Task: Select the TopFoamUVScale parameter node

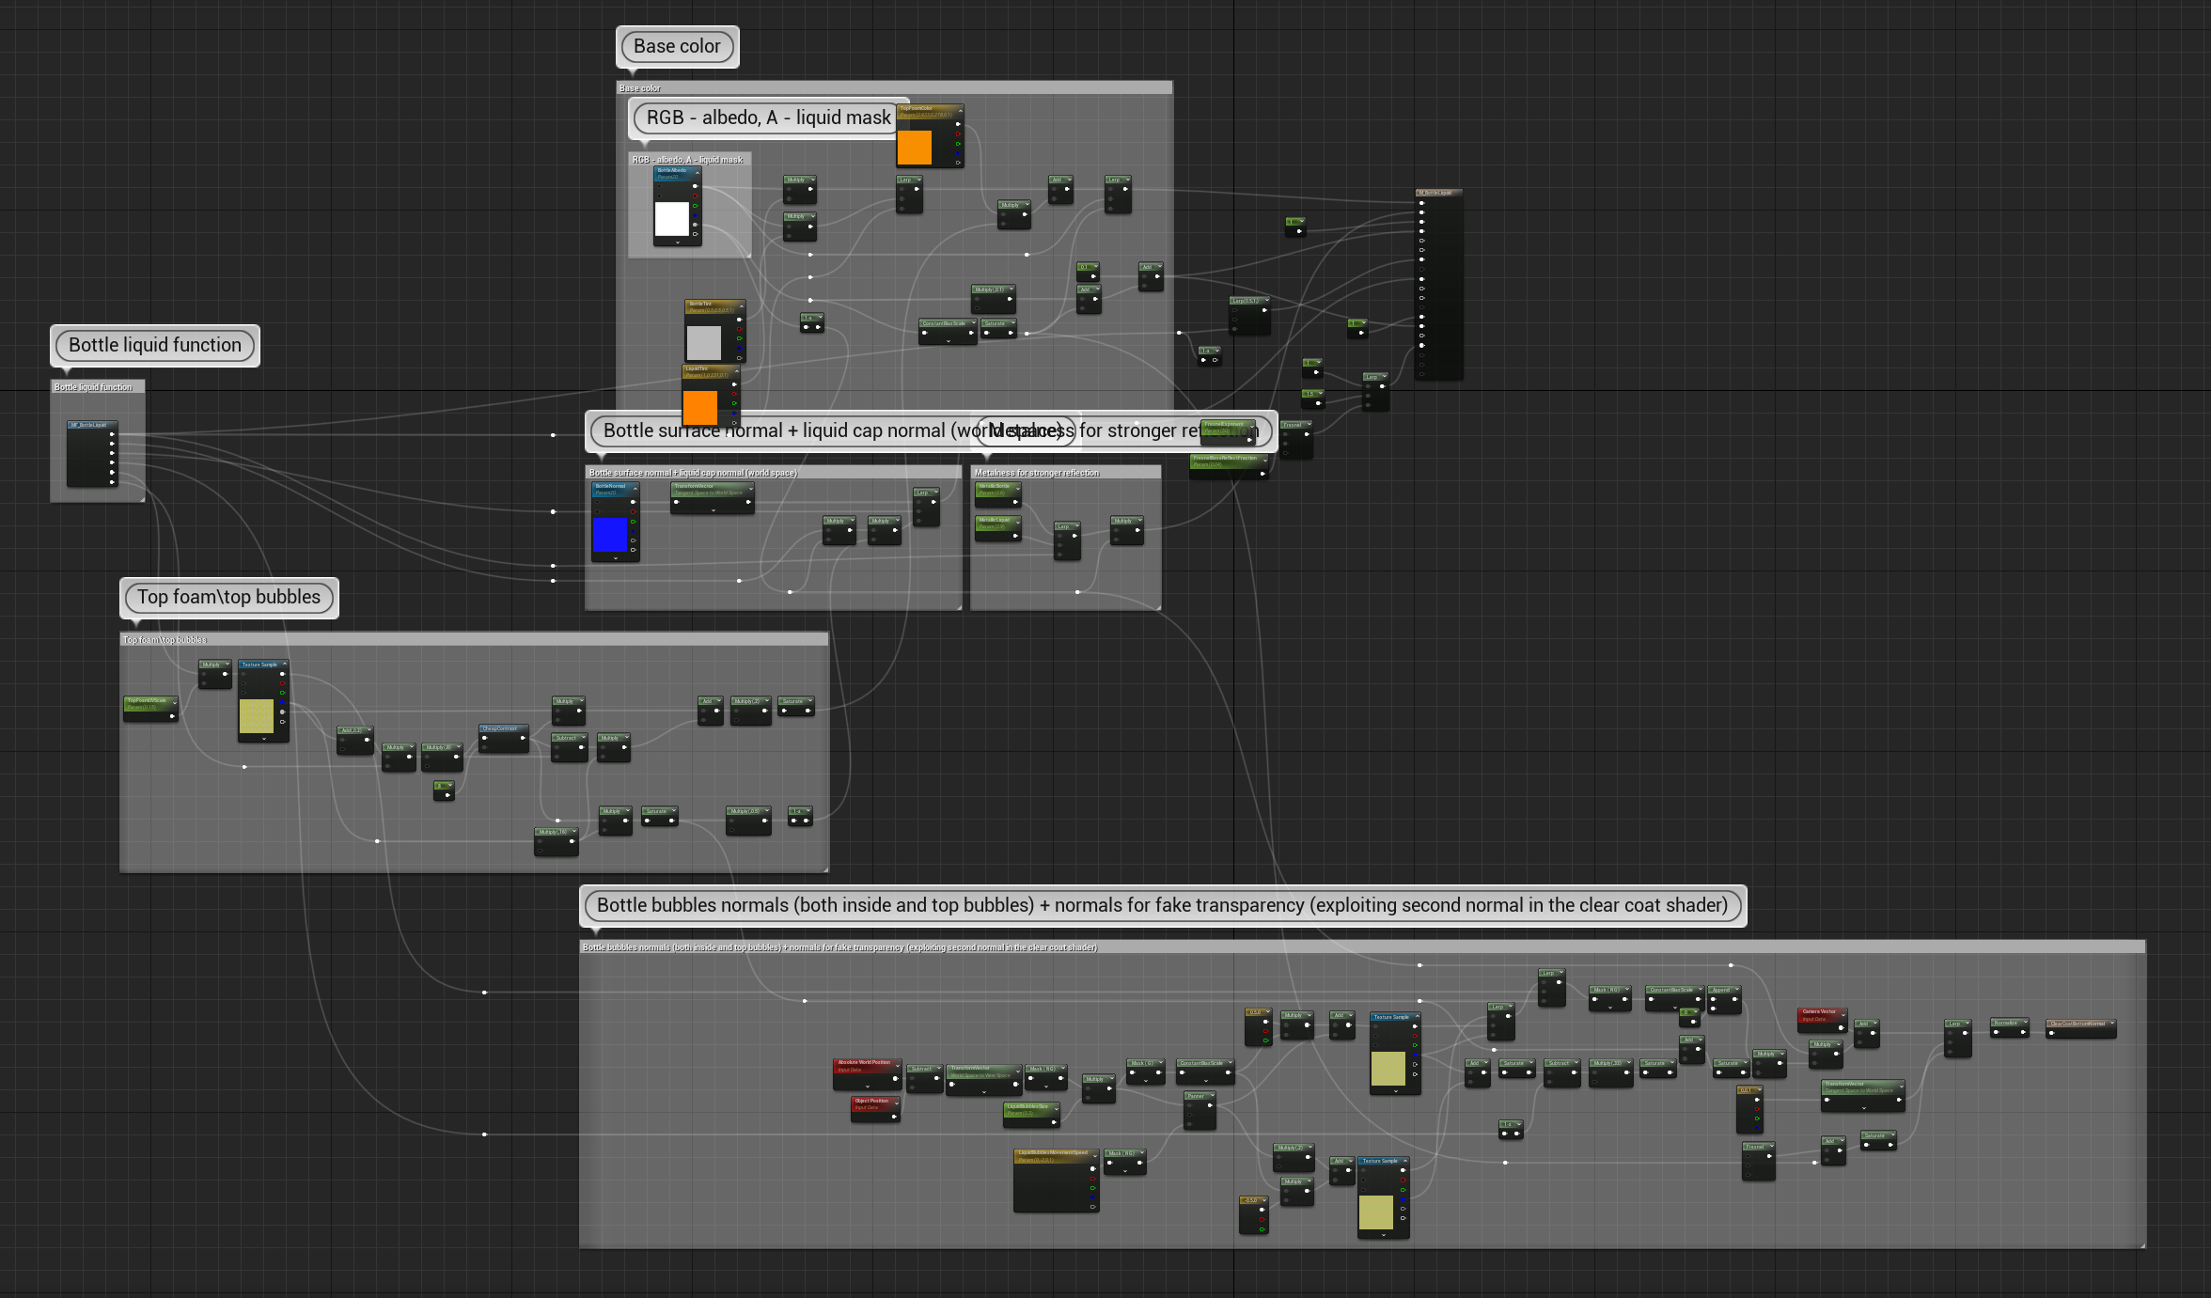Action: pyautogui.click(x=148, y=701)
